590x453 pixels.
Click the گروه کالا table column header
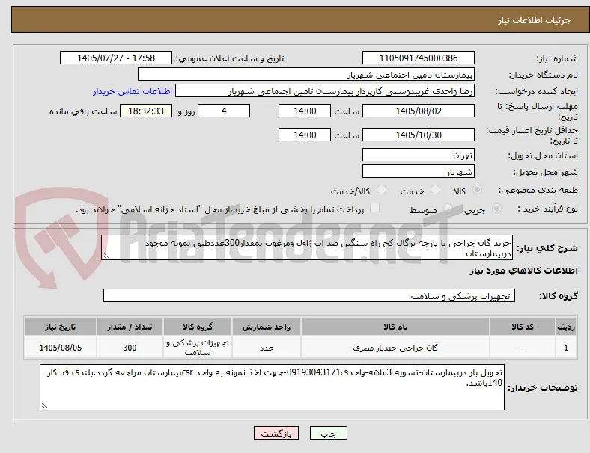[198, 327]
